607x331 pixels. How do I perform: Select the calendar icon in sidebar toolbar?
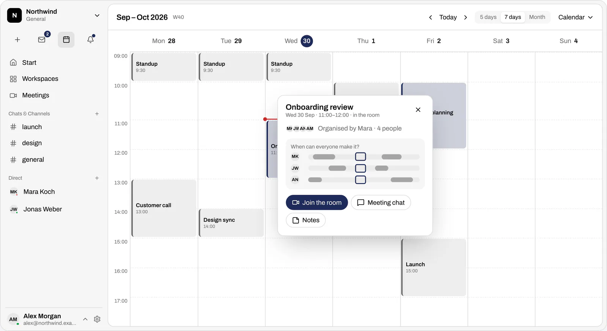click(66, 40)
